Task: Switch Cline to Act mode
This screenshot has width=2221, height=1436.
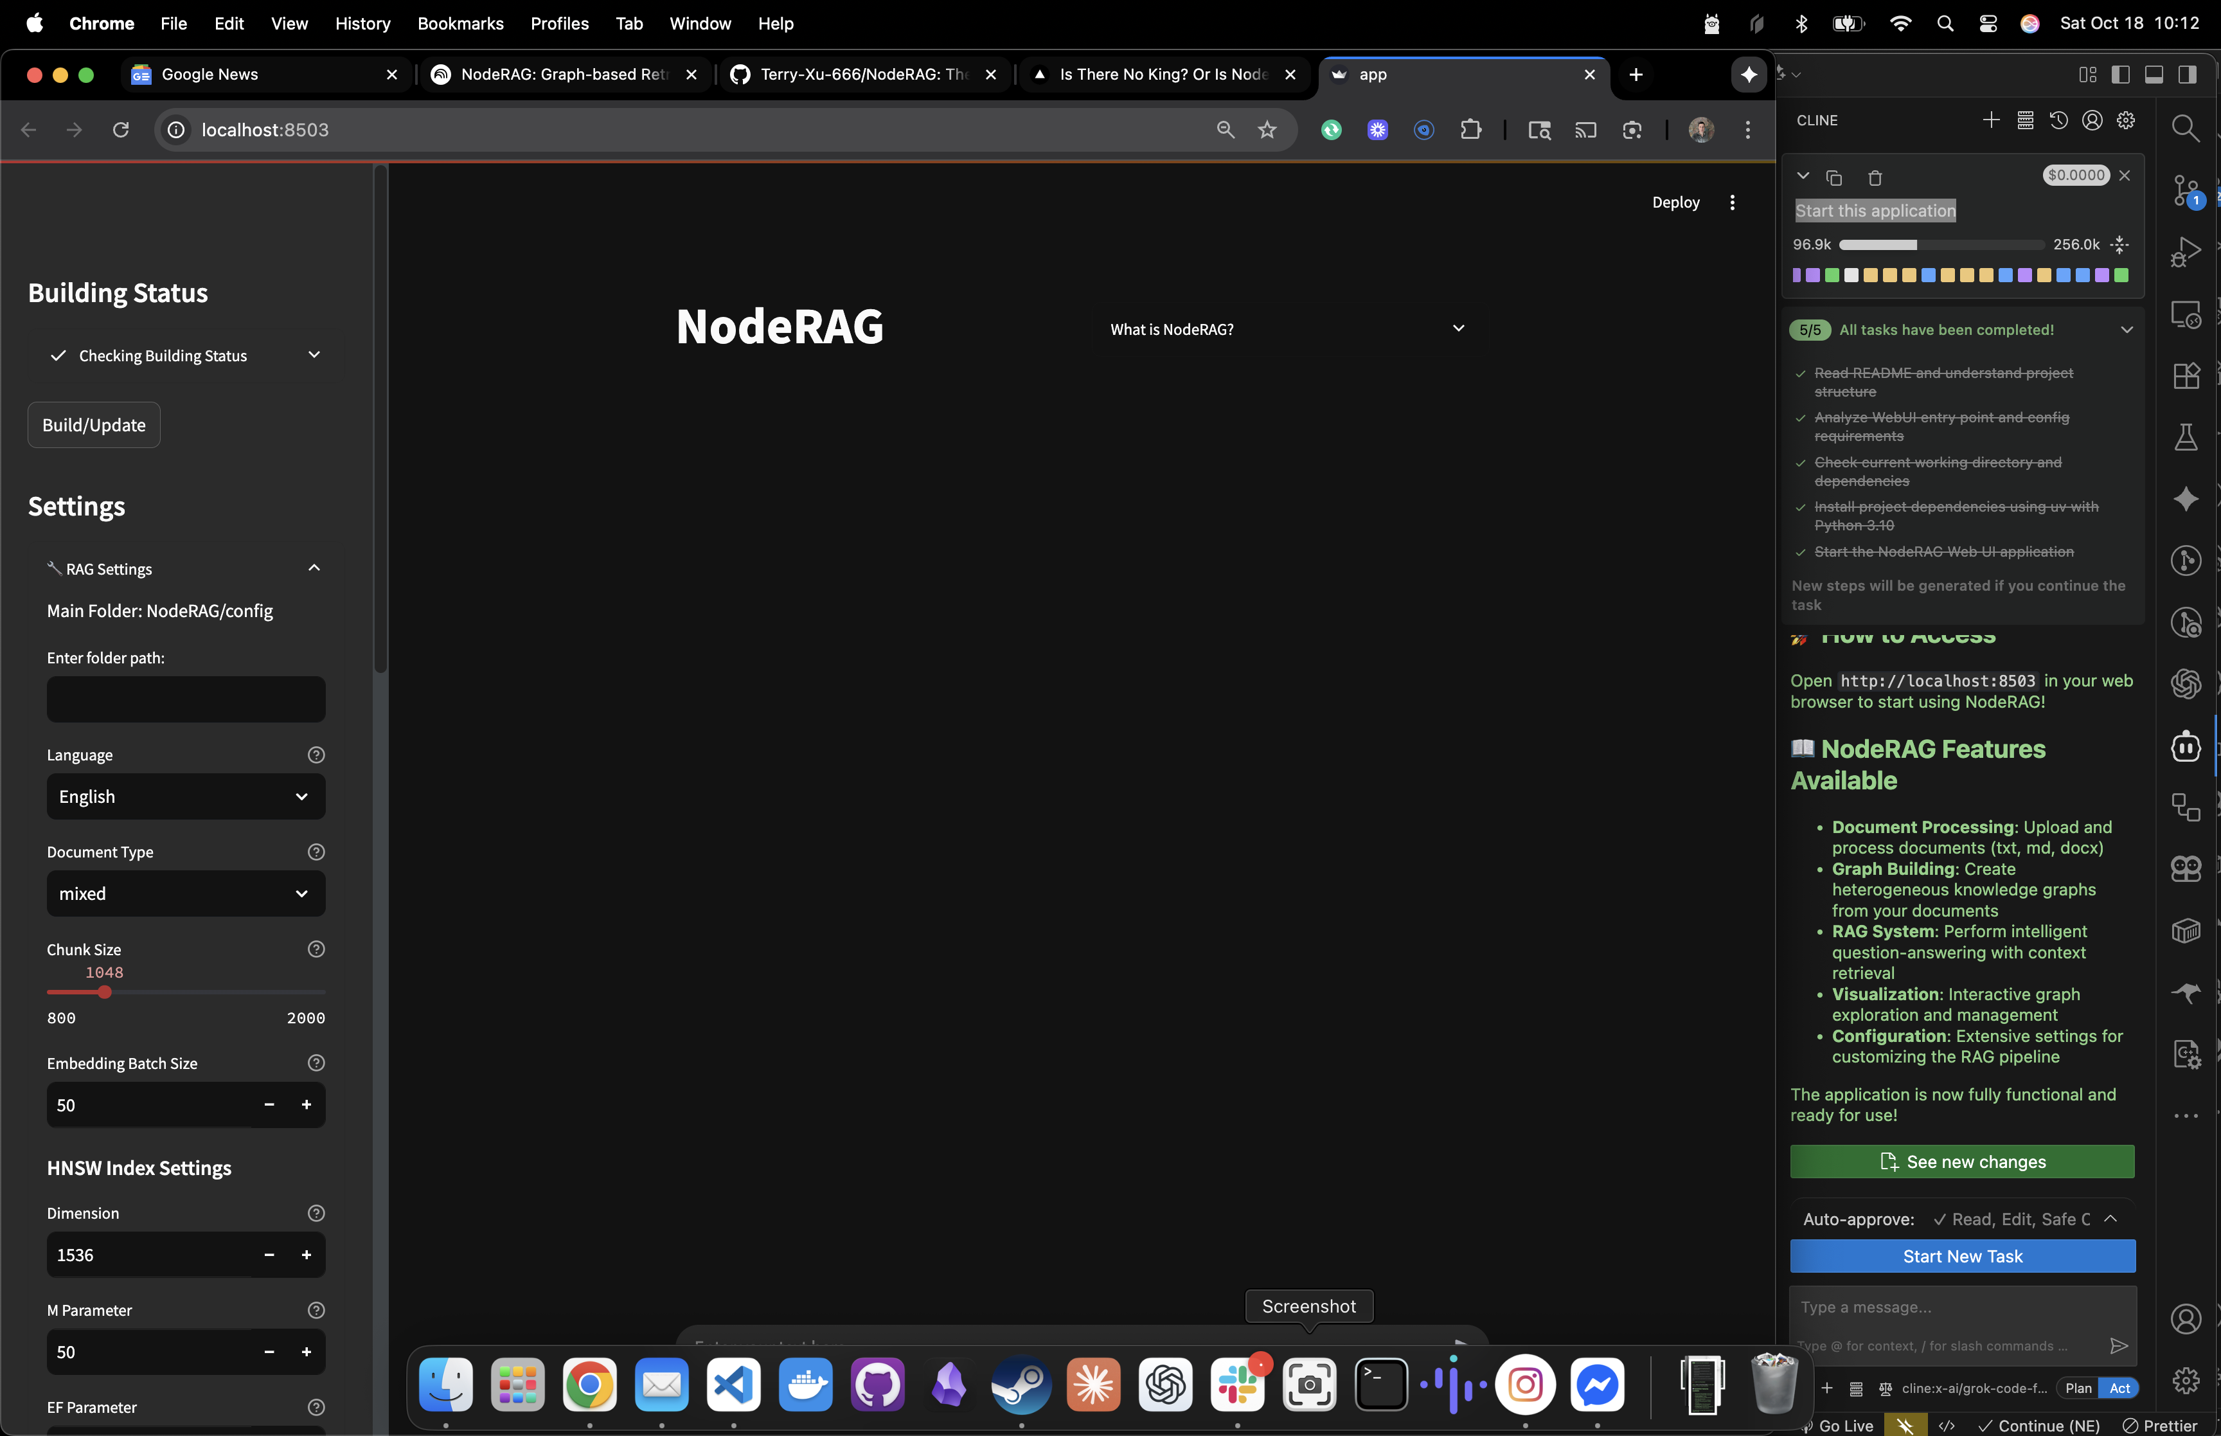Action: point(2118,1388)
